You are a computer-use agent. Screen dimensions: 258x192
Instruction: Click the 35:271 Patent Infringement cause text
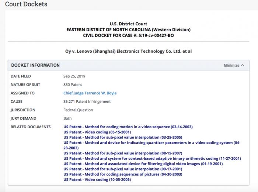[x=87, y=102]
